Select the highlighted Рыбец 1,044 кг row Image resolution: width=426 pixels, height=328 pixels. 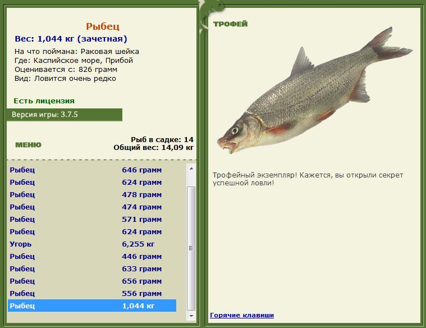92,306
